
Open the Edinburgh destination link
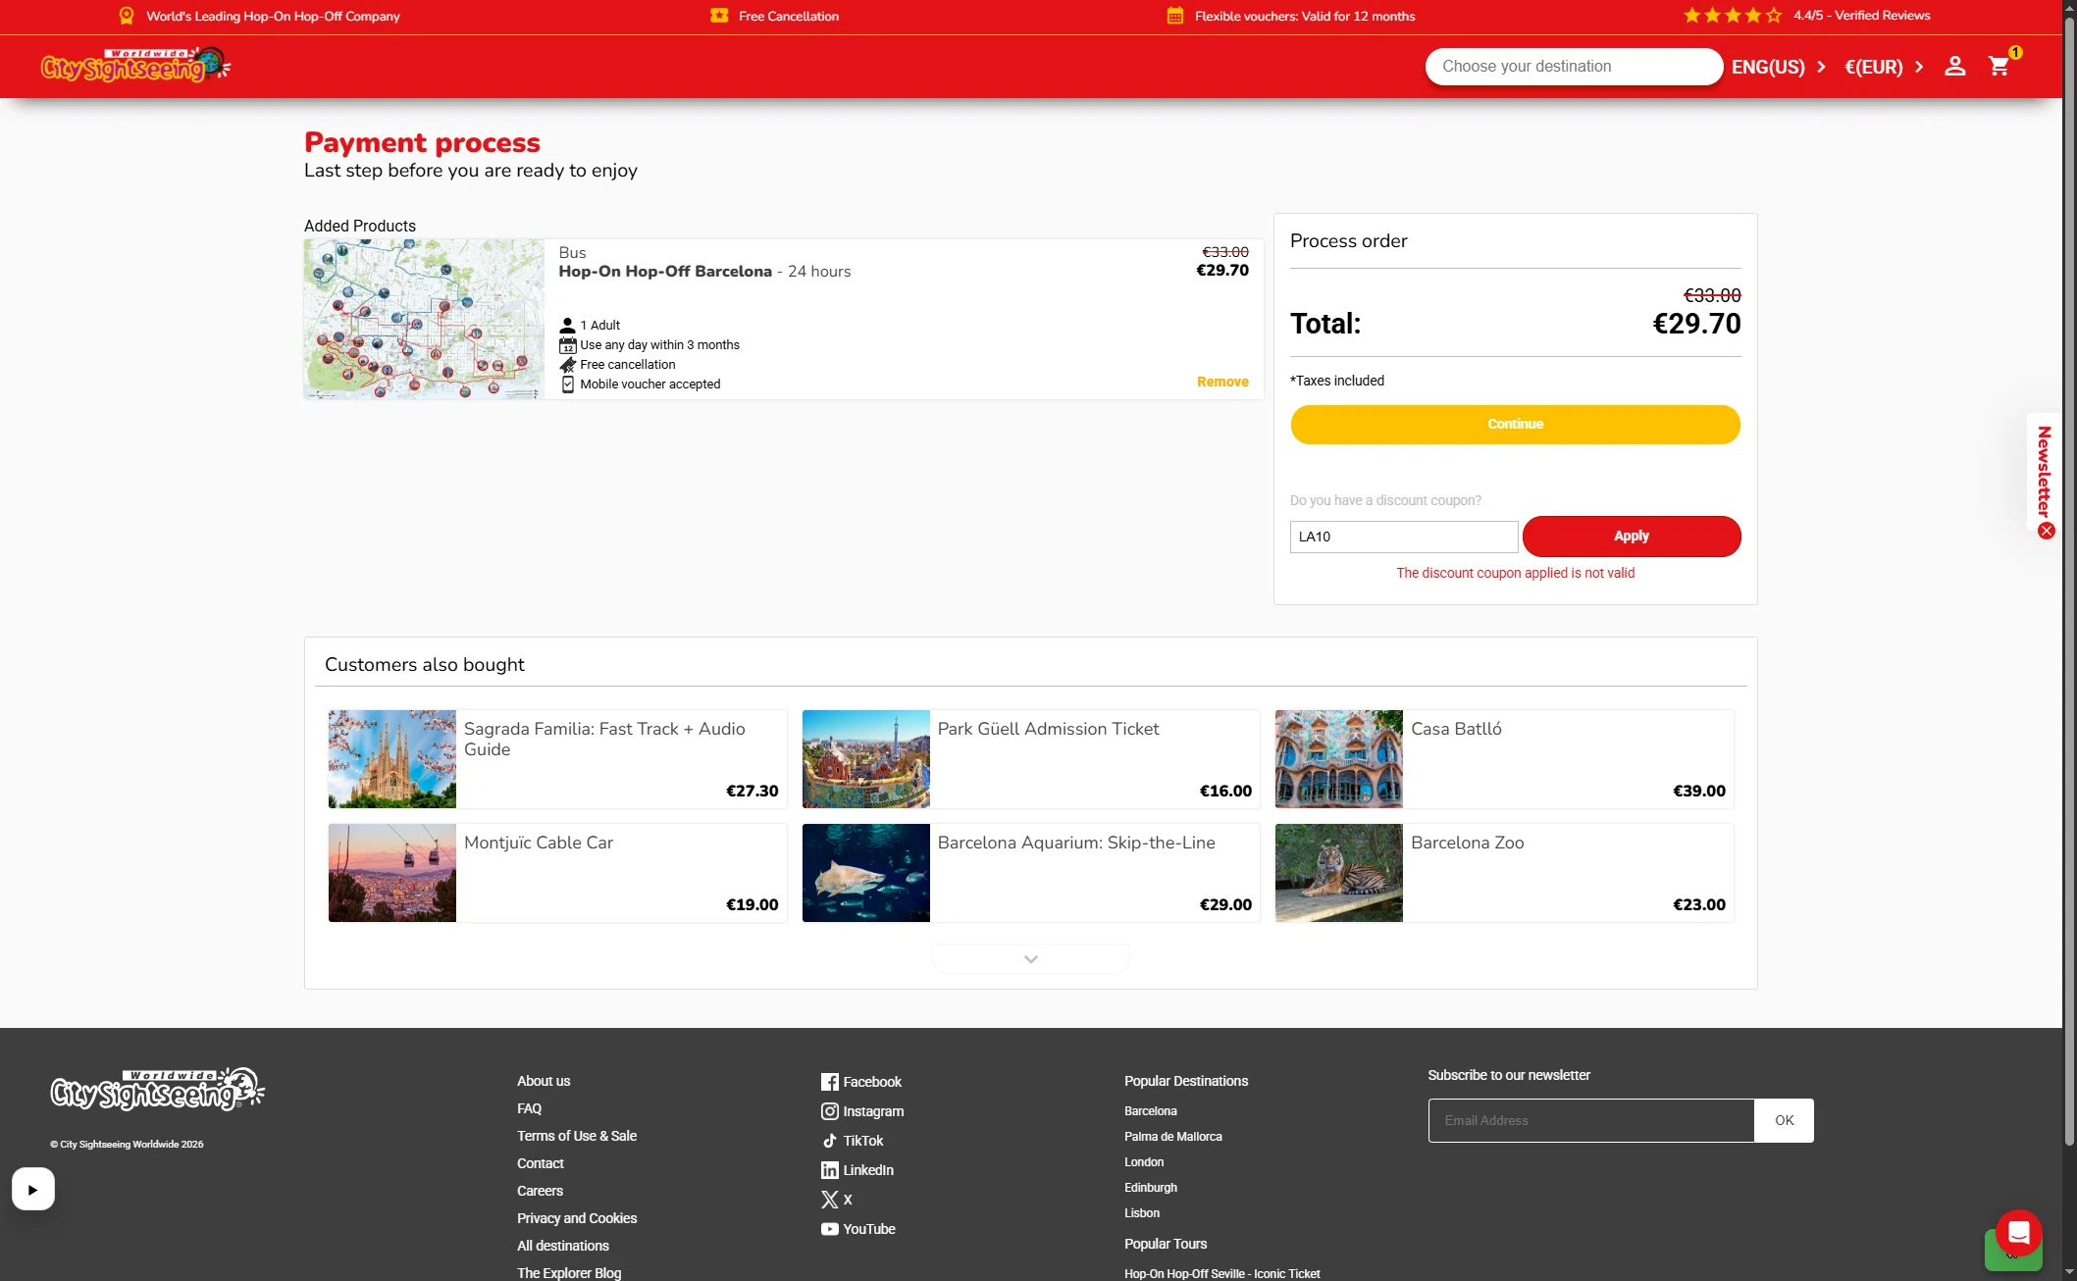[1150, 1188]
